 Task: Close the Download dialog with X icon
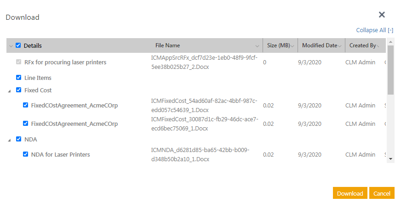click(x=382, y=15)
